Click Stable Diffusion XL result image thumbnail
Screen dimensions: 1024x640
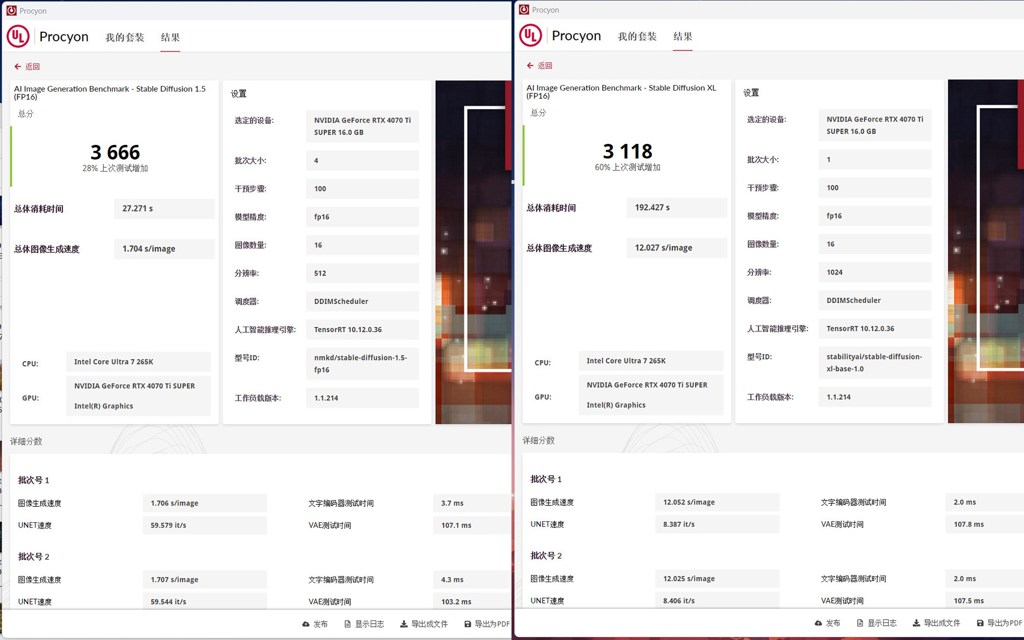(986, 251)
